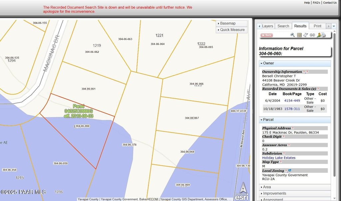Viewport: 341px width, 201px height.
Task: Click the blue icon beside Local Zoning
Action: click(x=290, y=171)
